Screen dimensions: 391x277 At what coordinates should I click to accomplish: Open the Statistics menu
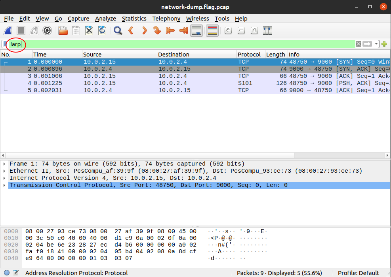point(134,19)
